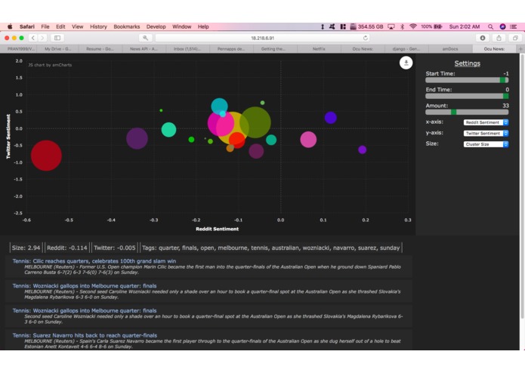Open the Size Cluster Size dropdown

coord(486,144)
